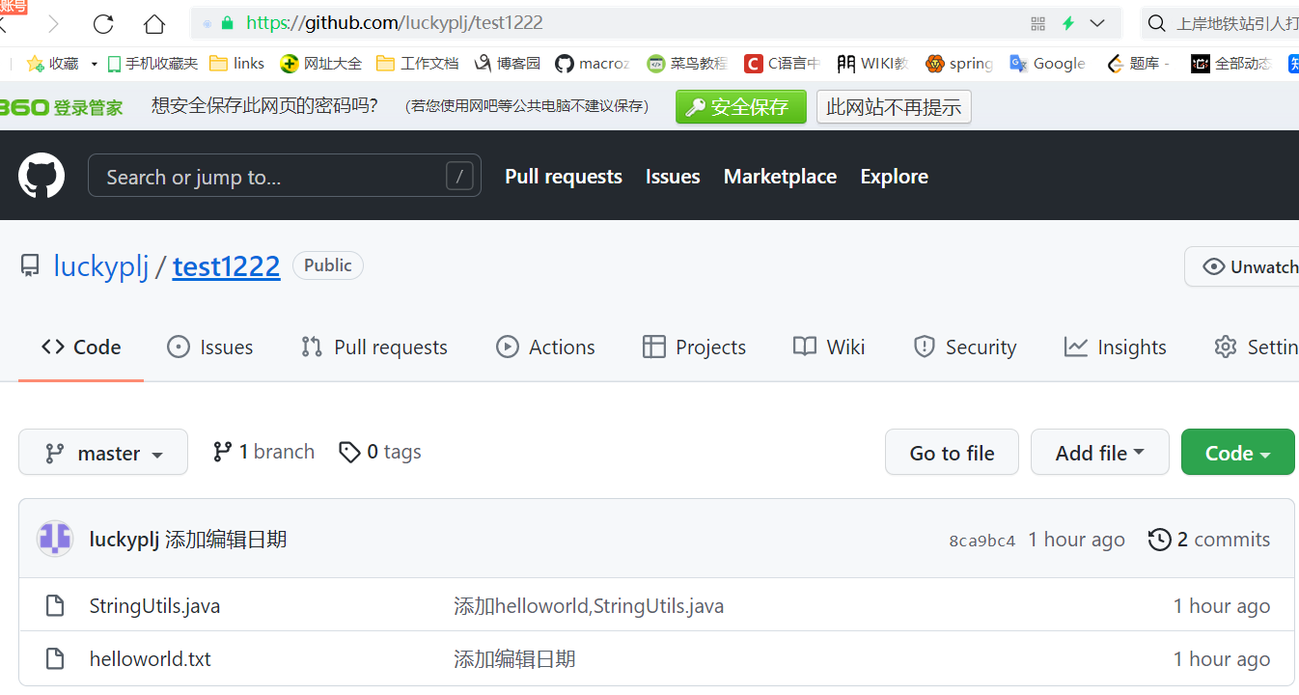Click 安全保存 to save the password

740,106
